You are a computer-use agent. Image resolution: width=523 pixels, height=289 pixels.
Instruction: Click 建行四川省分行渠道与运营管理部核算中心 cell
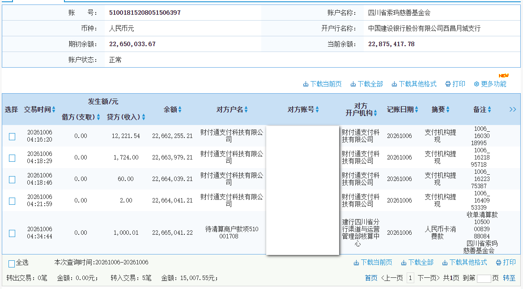[x=361, y=233]
